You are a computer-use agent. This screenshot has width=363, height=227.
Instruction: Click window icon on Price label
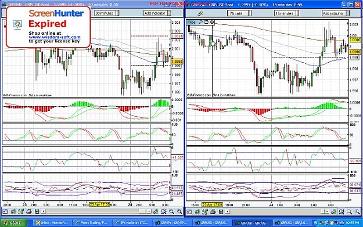[206, 22]
